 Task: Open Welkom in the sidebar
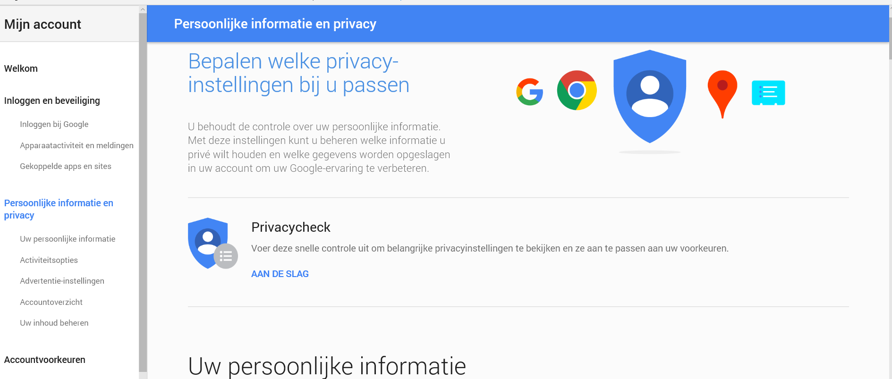click(21, 68)
